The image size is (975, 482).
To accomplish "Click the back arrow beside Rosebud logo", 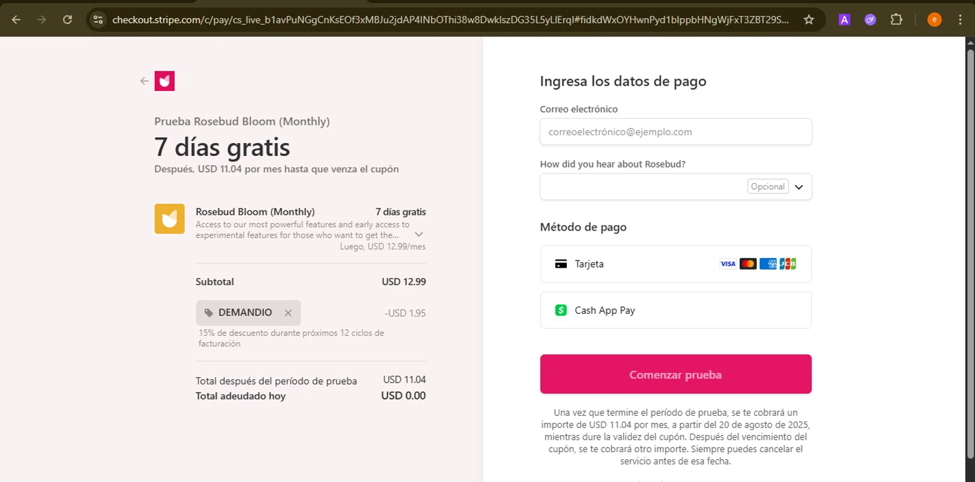I will (x=144, y=81).
